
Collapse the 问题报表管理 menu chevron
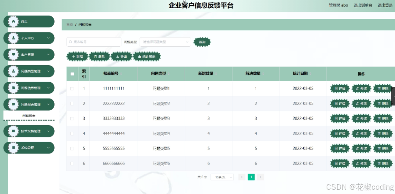point(49,104)
